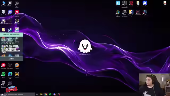Viewport: 170px width, 96px height.
Task: Launch Dota 2 from the desktop
Action: coord(131,3)
